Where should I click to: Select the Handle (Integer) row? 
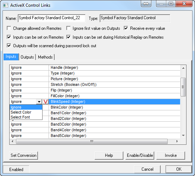tap(115, 67)
